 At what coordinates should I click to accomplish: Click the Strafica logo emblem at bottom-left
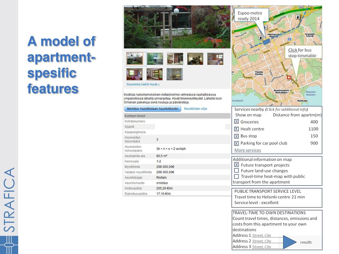click(9, 245)
